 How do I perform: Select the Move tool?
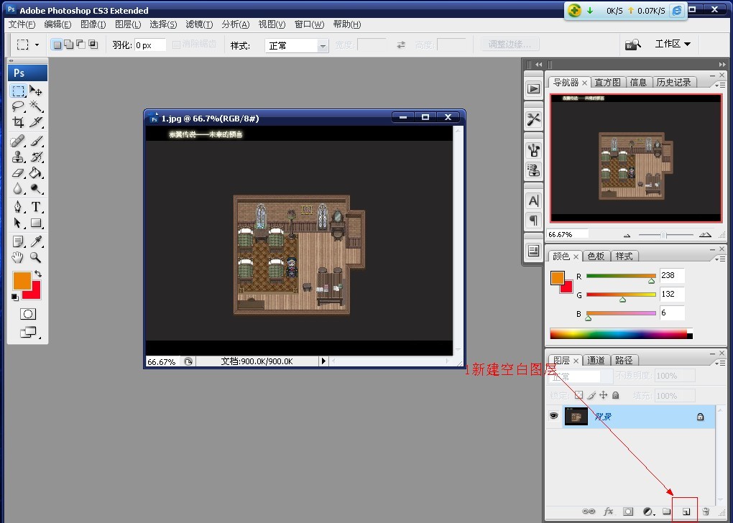[x=36, y=91]
